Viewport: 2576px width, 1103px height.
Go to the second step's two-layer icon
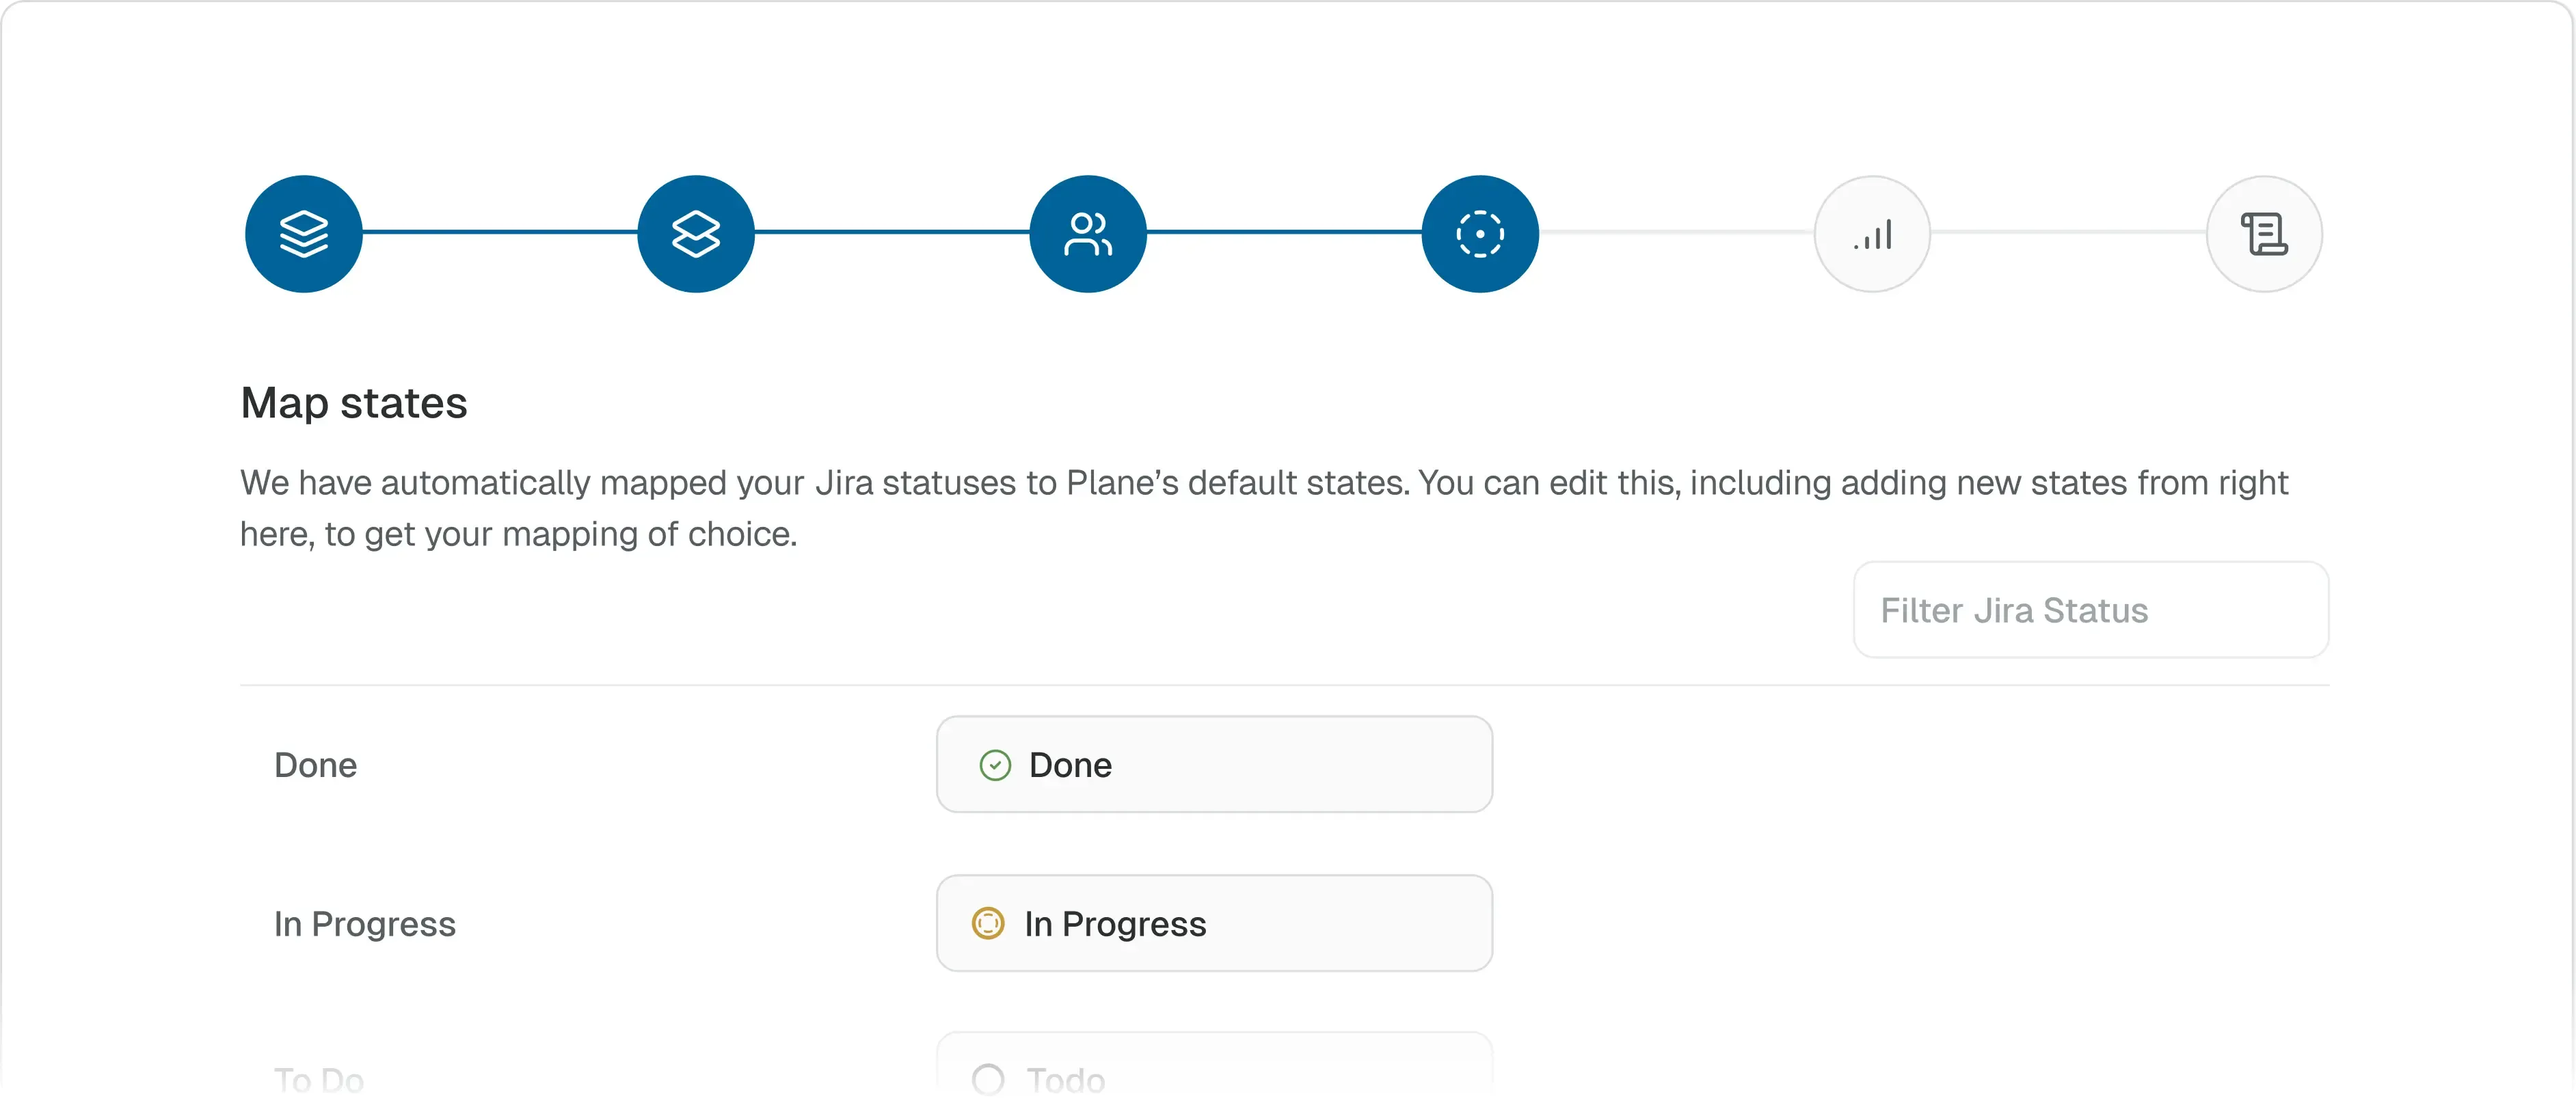pos(696,234)
